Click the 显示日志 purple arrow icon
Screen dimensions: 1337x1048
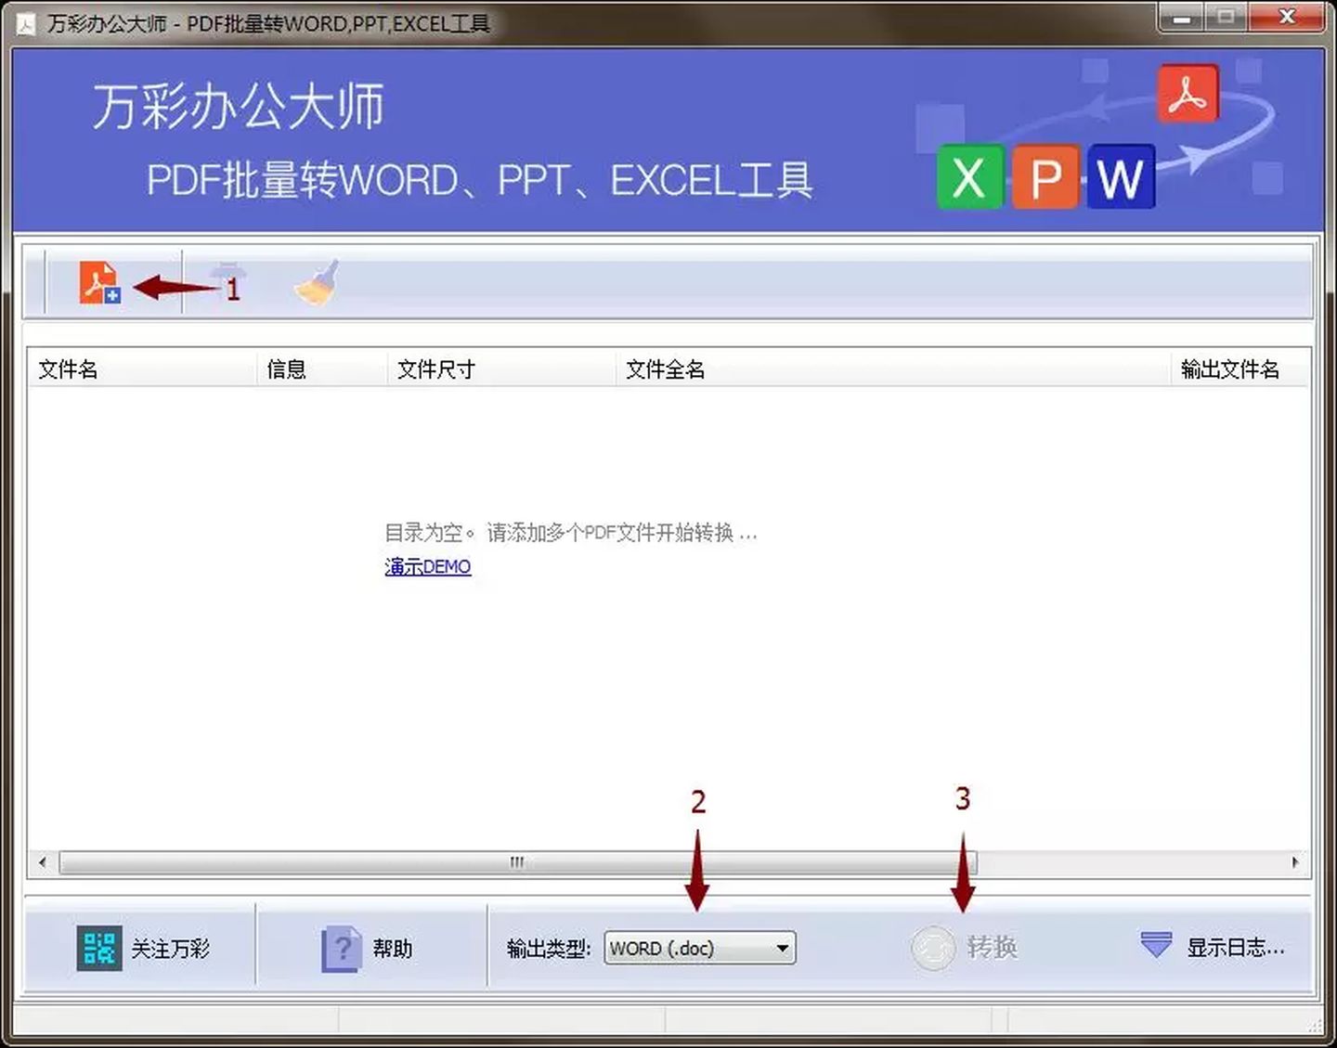click(x=1156, y=945)
